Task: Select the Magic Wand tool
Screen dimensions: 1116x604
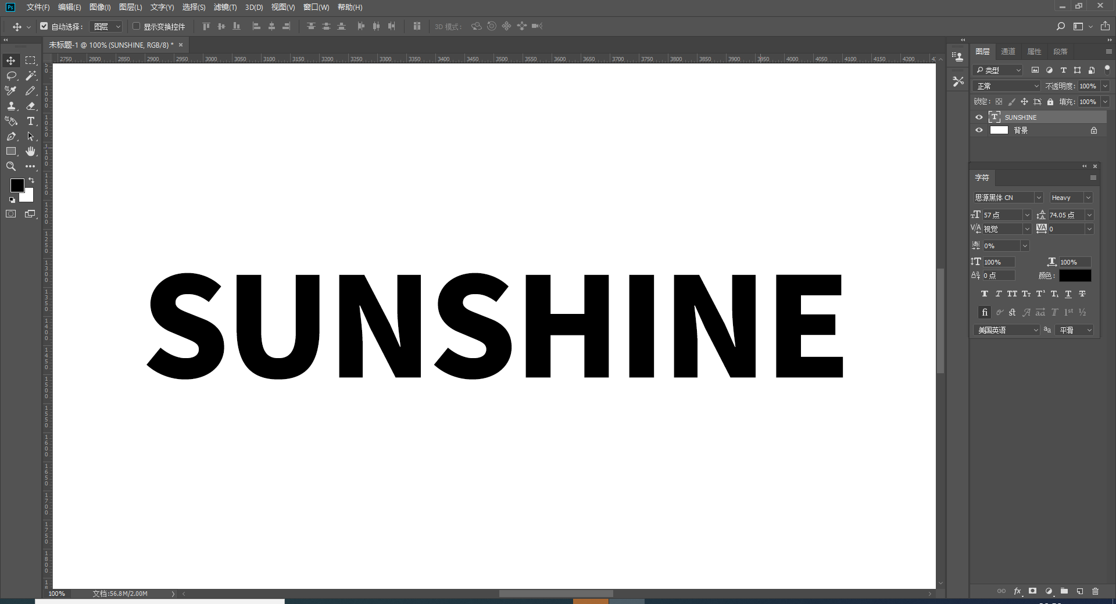Action: (x=30, y=76)
